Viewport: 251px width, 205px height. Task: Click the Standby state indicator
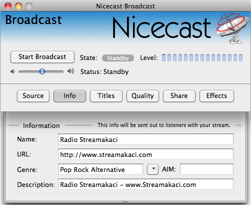(x=118, y=58)
